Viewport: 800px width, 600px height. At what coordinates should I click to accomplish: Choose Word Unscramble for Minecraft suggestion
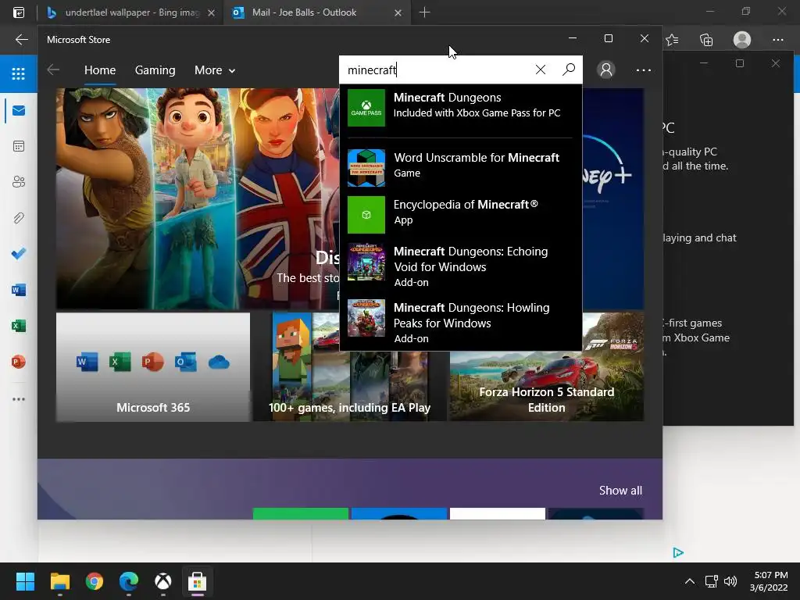pos(461,167)
